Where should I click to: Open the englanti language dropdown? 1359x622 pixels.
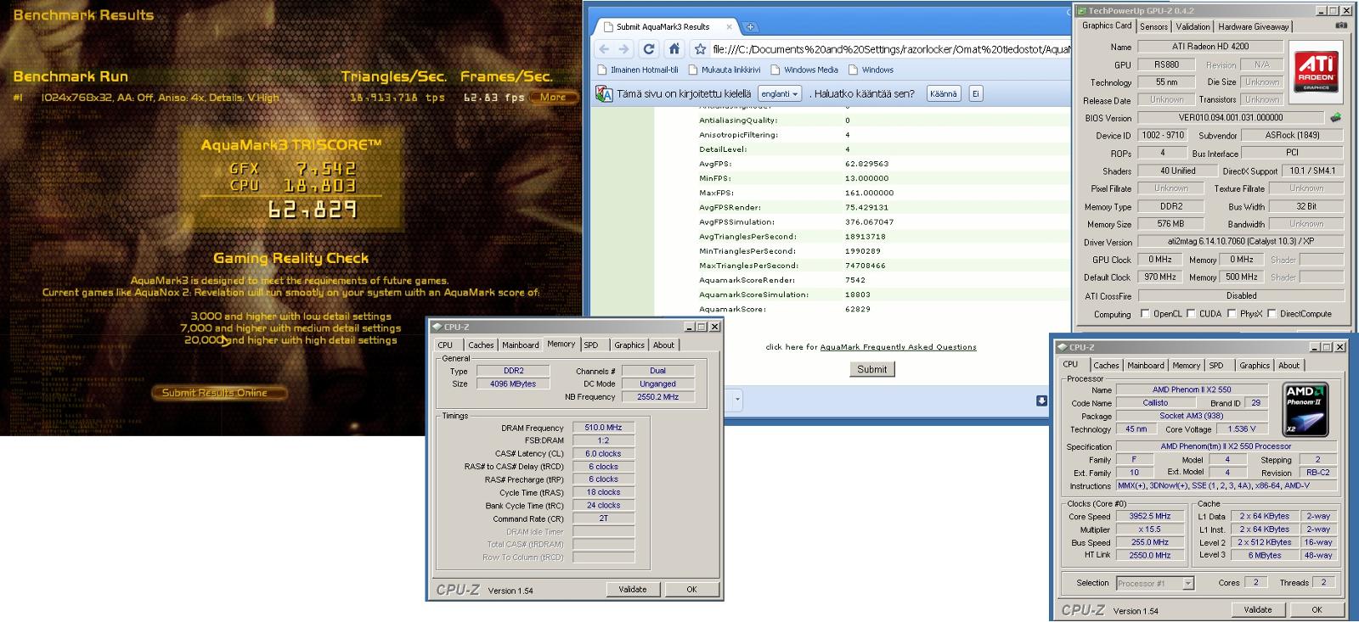780,93
